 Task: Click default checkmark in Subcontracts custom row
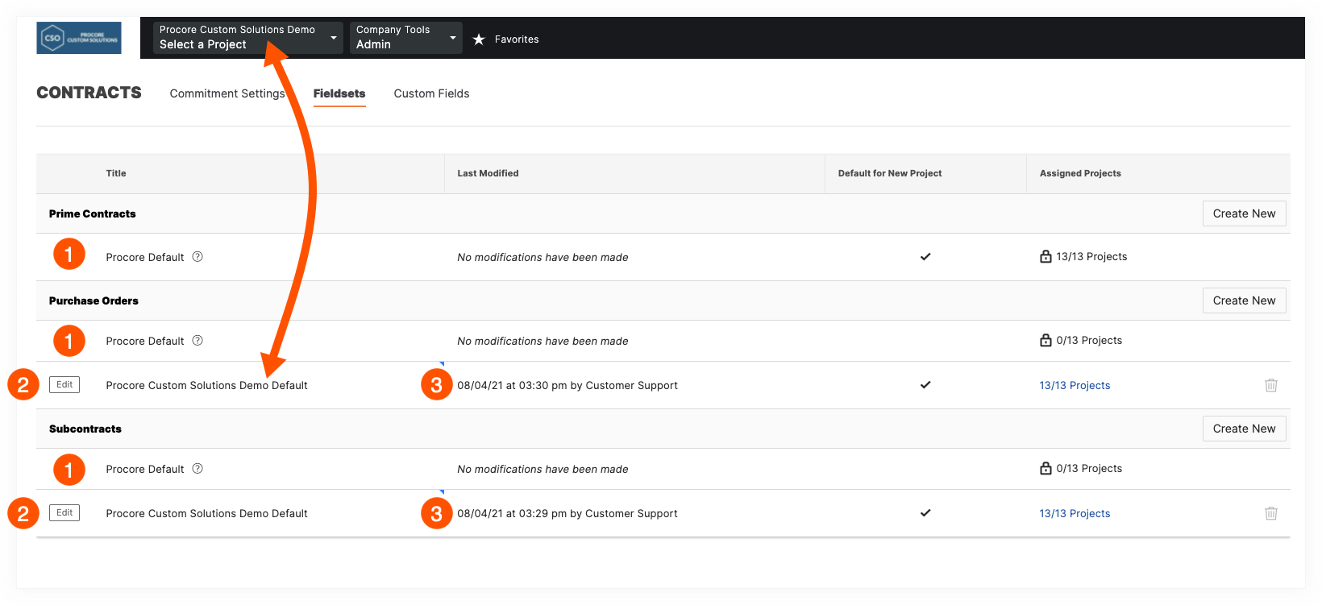click(925, 513)
